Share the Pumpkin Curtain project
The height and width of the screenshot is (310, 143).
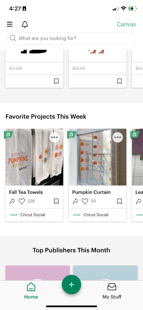(x=75, y=201)
